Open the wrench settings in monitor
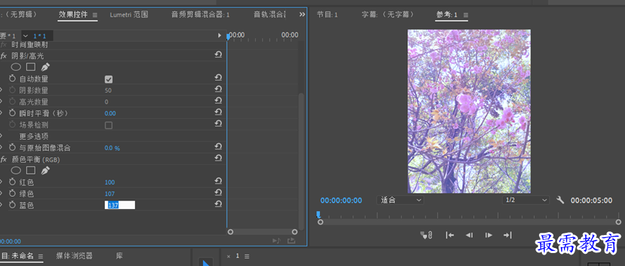Viewport: 625px width, 266px height. pyautogui.click(x=560, y=200)
